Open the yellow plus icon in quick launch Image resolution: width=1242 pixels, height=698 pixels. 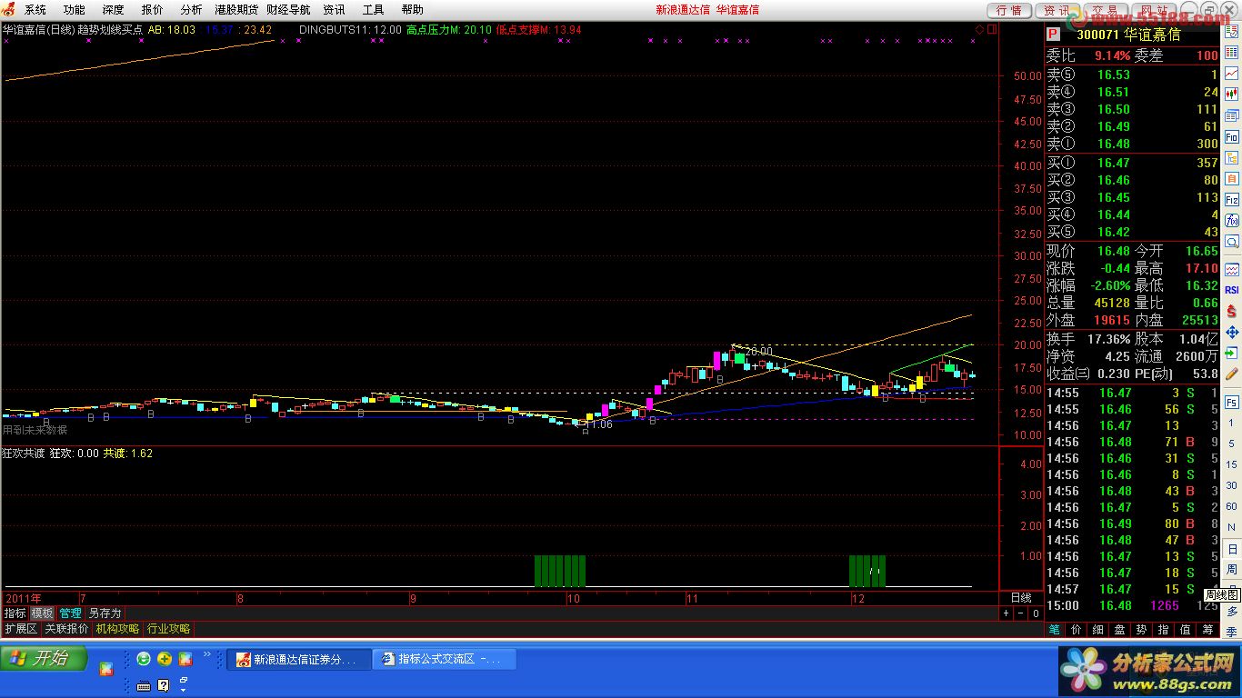(x=165, y=659)
